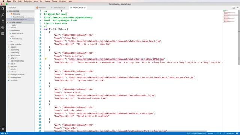Click the Welcome file icon in Open Editors
Image resolution: width=240 pixels, height=135 pixels.
coord(12,14)
